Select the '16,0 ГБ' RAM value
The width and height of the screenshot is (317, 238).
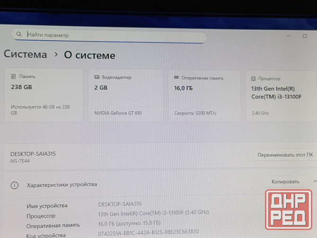point(184,88)
